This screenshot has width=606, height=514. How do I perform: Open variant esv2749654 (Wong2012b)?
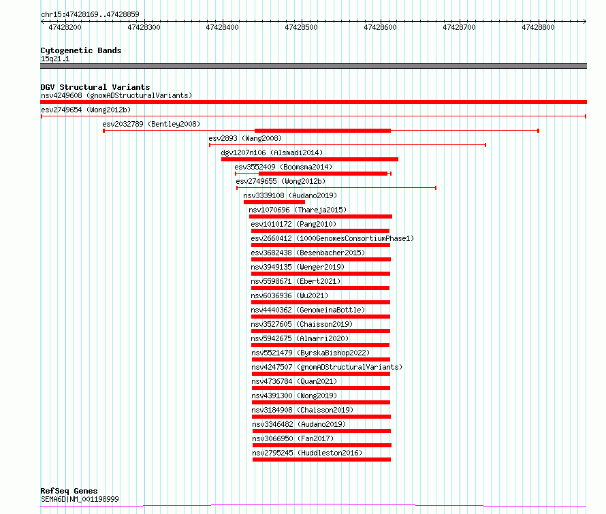86,110
